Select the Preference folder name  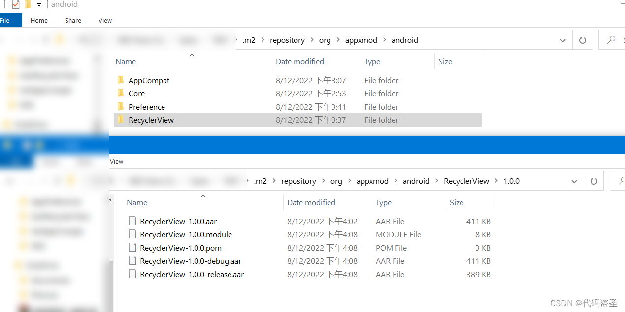point(147,107)
